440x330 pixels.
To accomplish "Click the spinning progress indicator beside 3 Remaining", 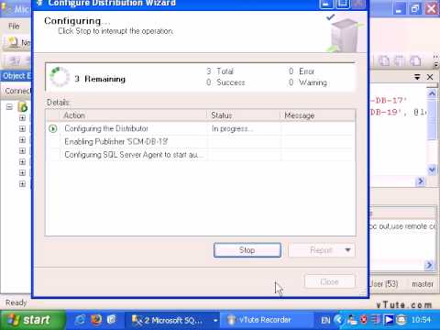I will click(60, 77).
